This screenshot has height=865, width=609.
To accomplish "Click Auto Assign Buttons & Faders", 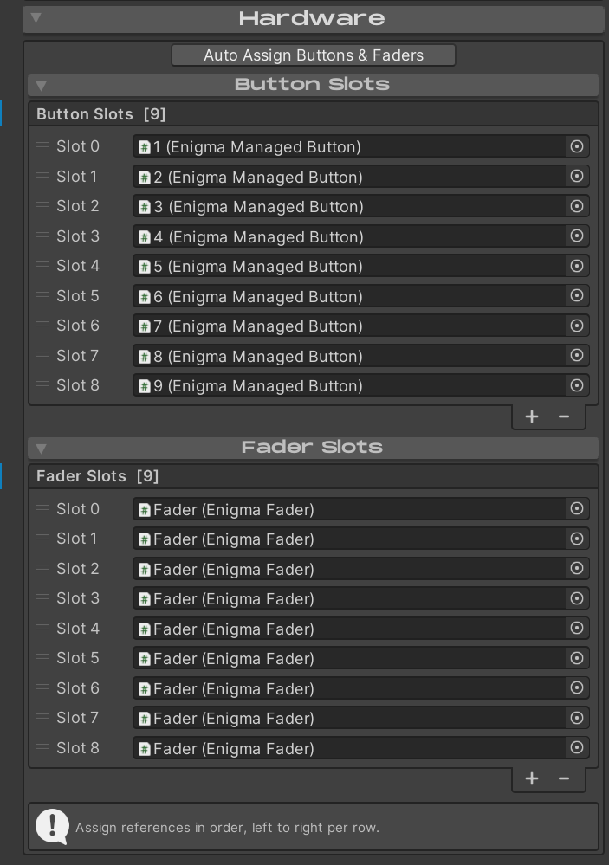I will 314,55.
